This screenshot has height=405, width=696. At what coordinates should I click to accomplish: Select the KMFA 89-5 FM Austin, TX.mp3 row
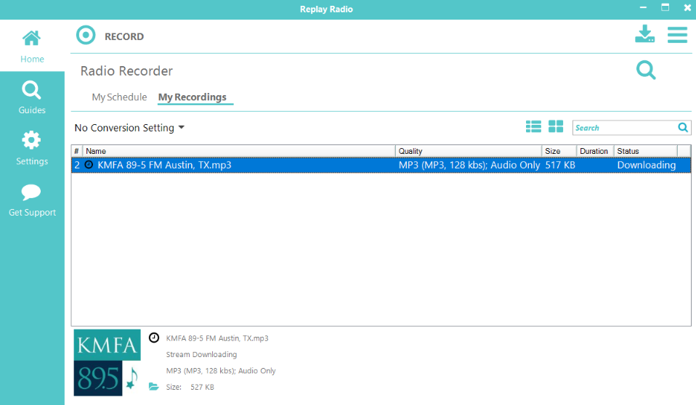[x=381, y=165]
